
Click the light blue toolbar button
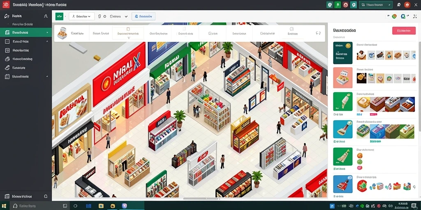point(143,16)
